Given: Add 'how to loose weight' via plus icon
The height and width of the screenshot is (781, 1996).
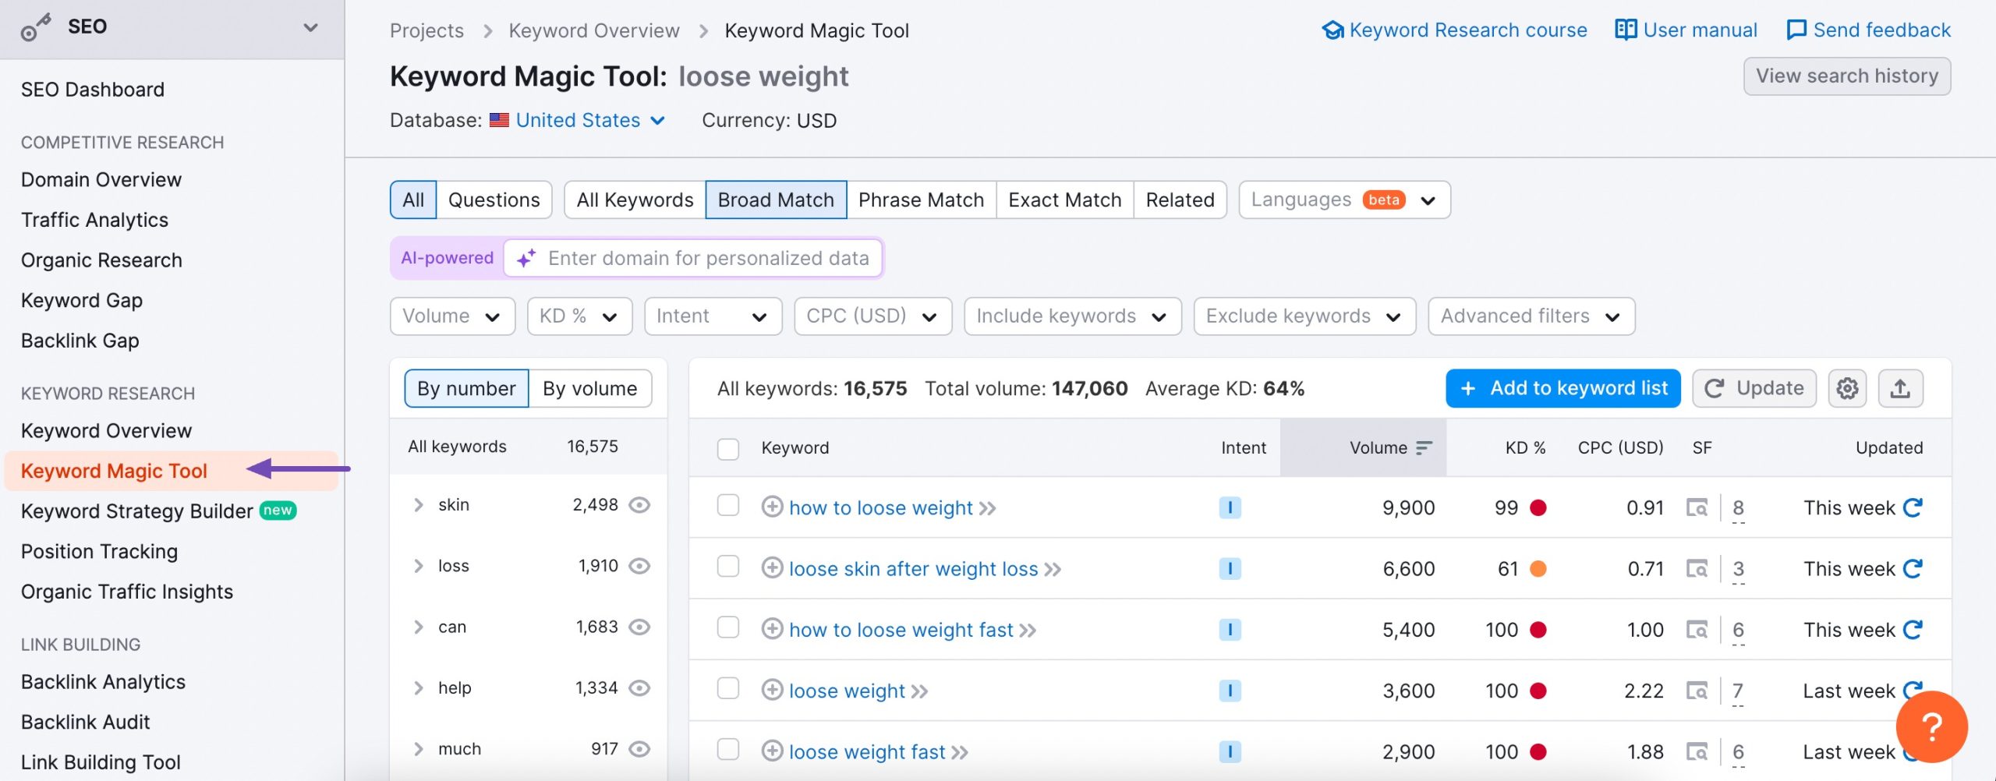Looking at the screenshot, I should 772,507.
